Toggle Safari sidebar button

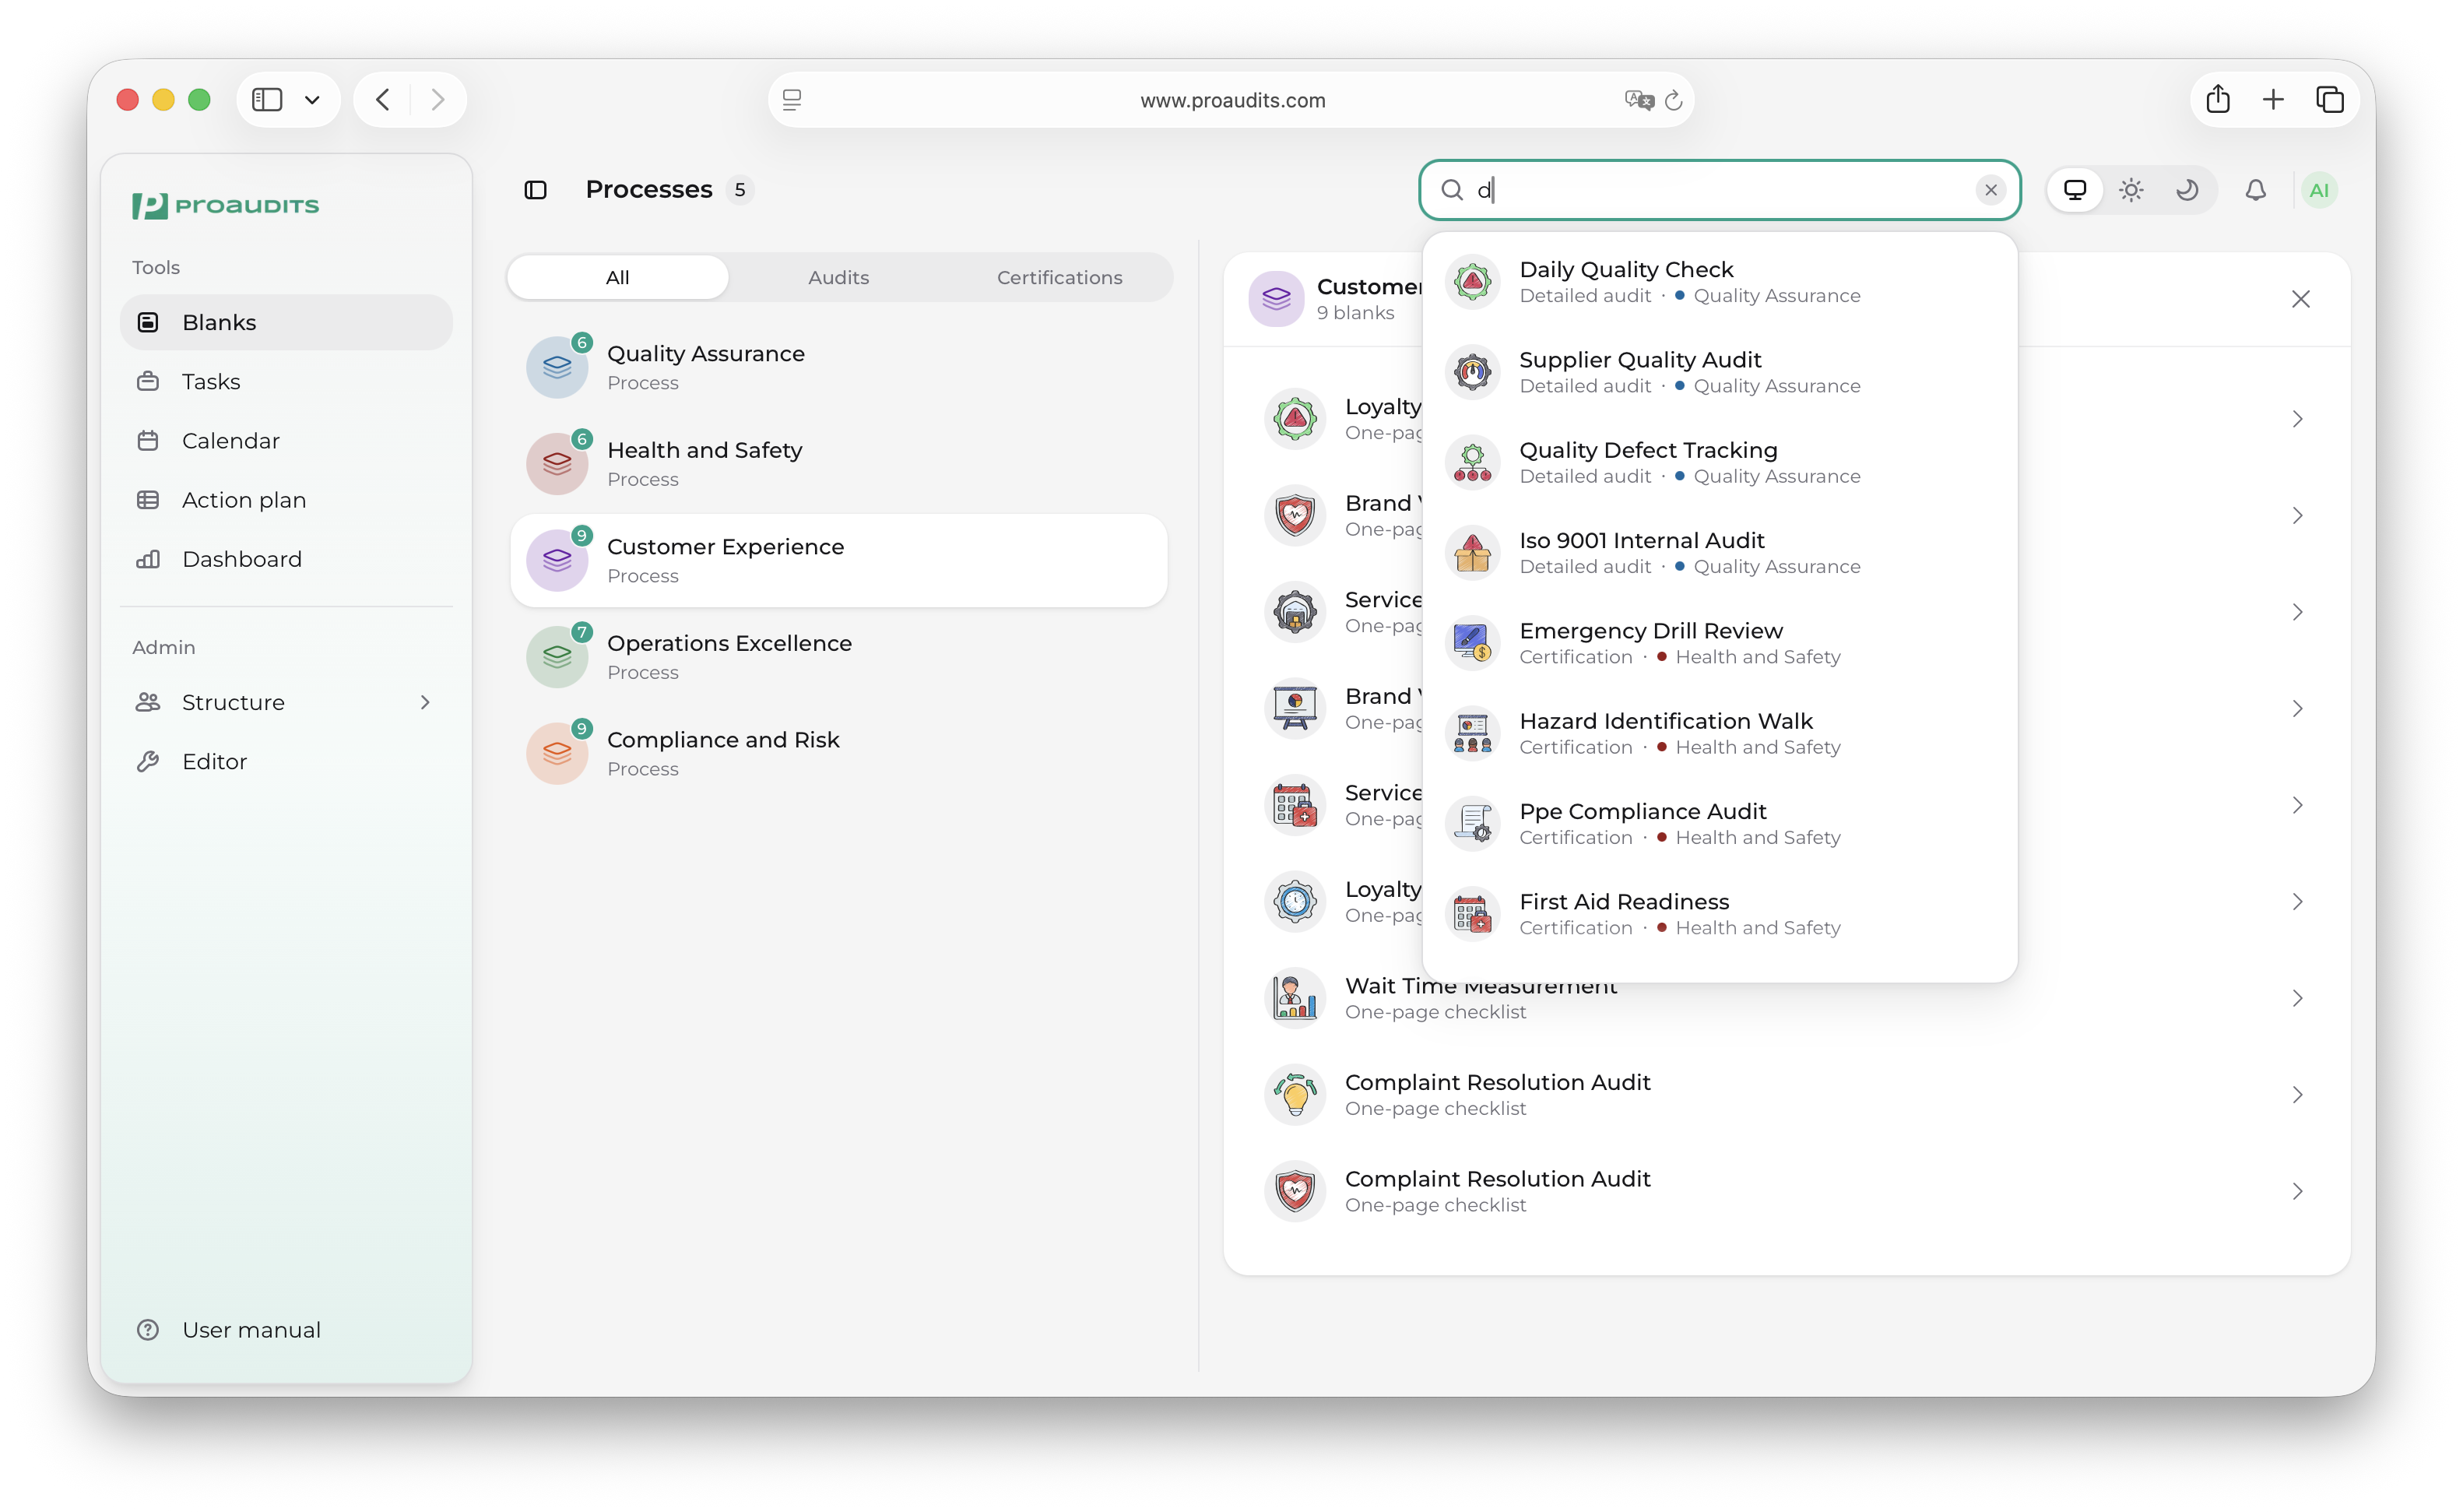267,99
